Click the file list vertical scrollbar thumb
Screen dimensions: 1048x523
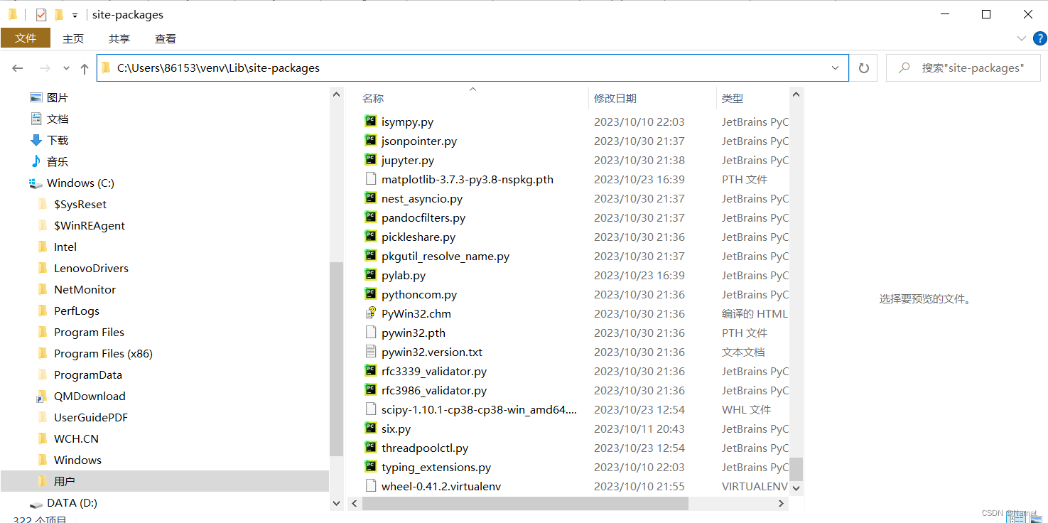(796, 469)
